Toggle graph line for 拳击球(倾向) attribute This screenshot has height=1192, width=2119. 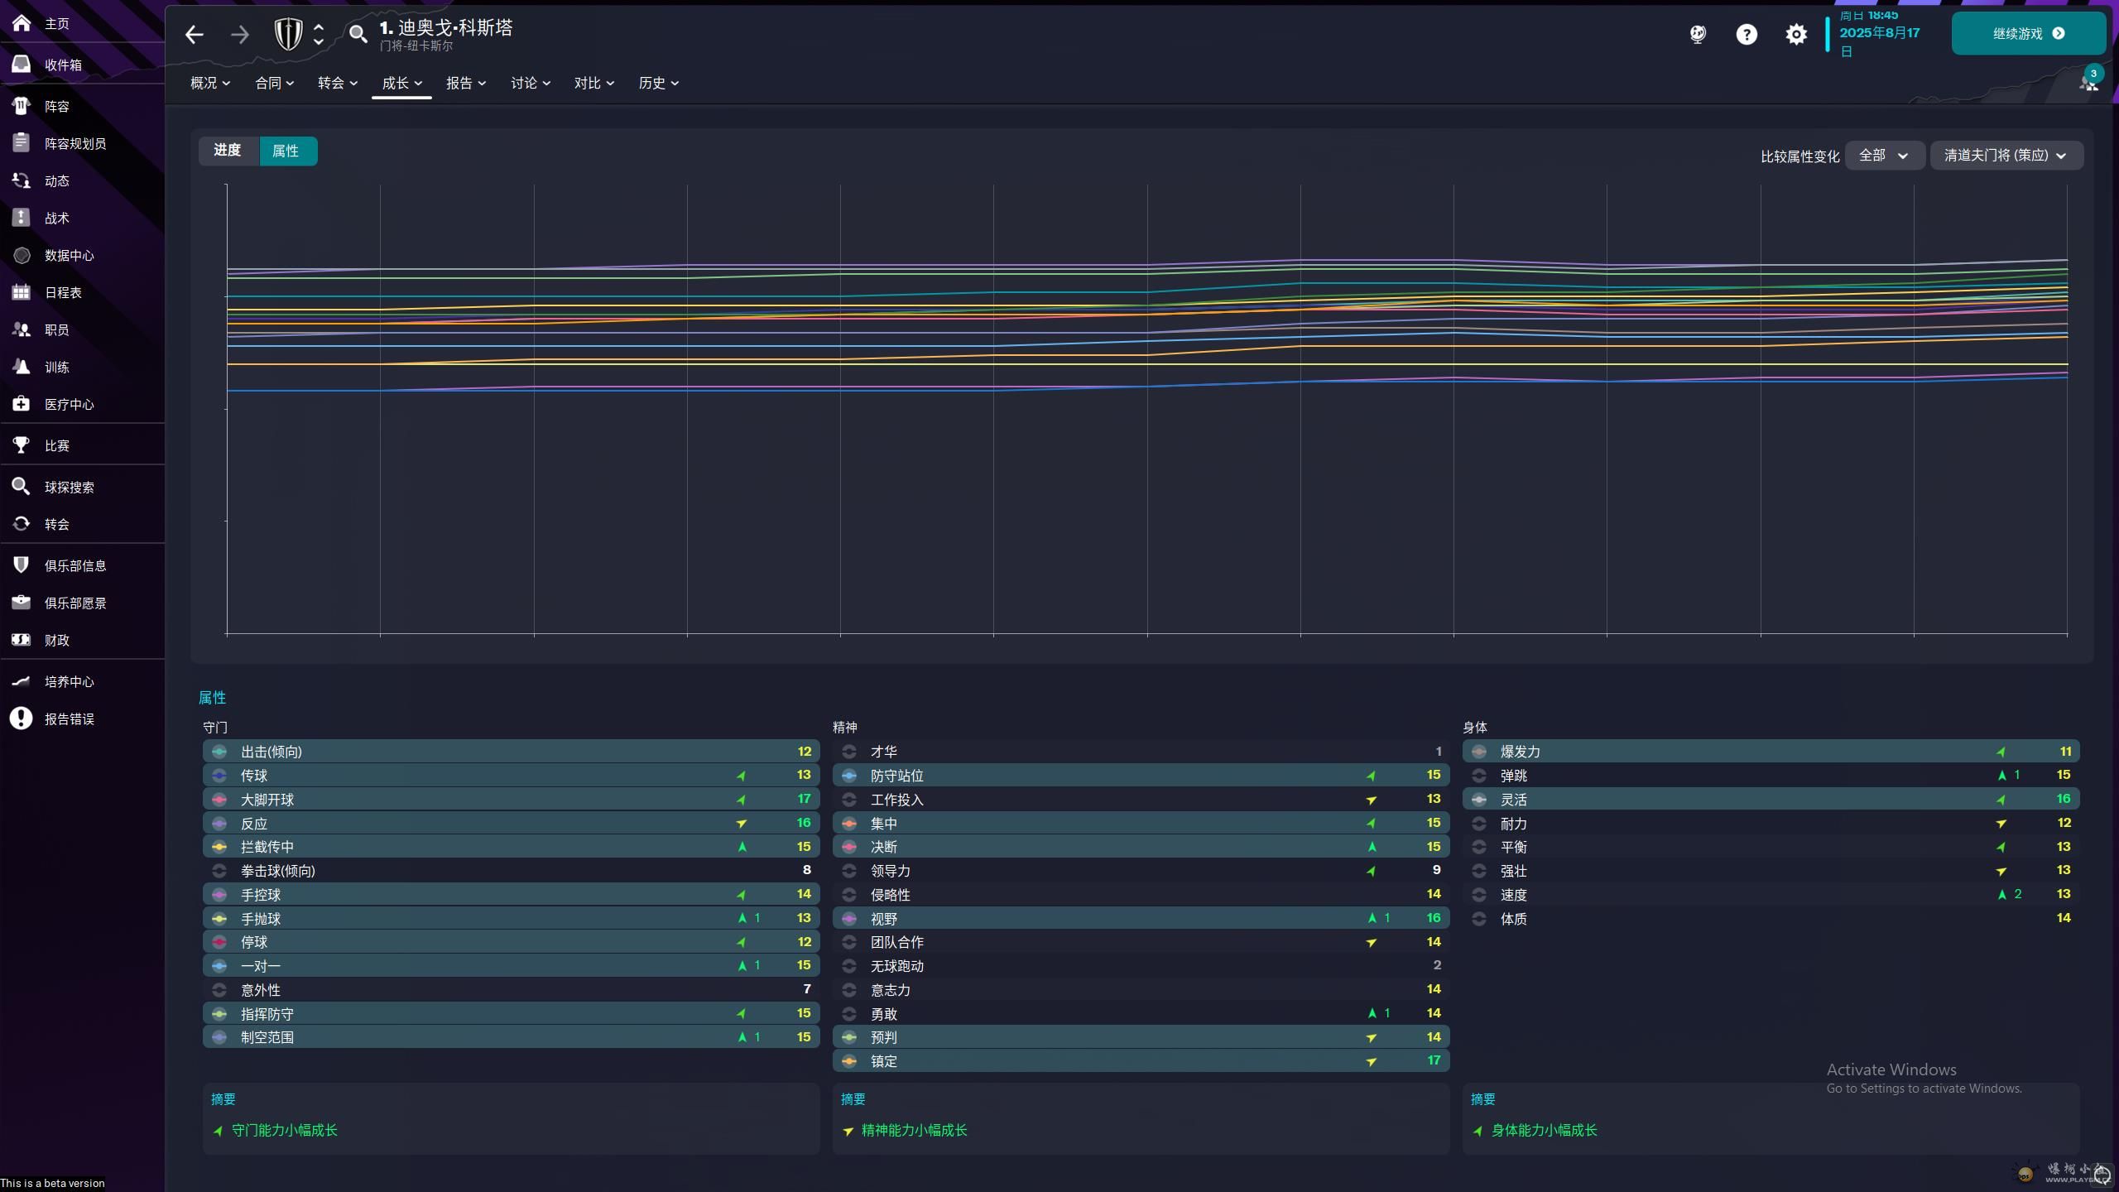[219, 871]
